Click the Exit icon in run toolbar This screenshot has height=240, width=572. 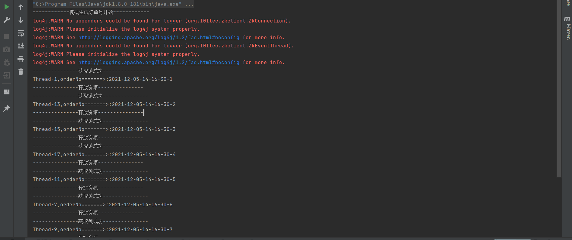[6, 75]
